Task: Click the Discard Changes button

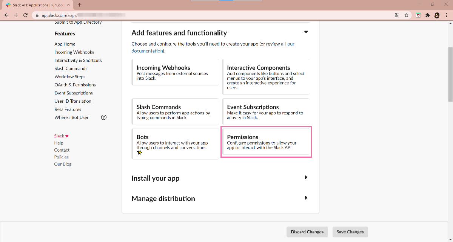Action: point(307,232)
